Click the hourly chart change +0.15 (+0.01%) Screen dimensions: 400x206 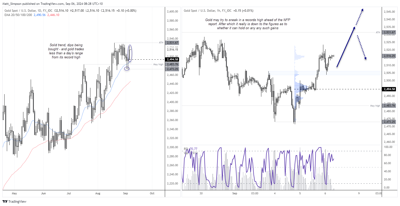pos(243,11)
